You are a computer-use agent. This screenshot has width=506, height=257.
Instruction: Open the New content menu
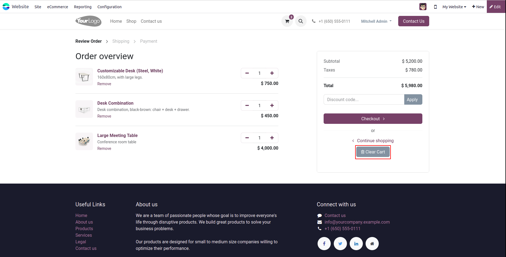(478, 7)
